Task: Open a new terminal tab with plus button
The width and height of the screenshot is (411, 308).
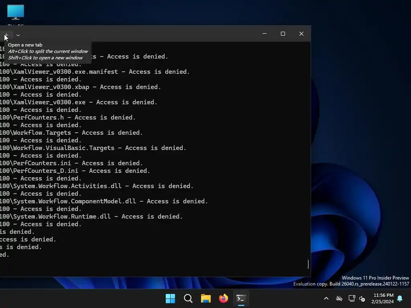Action: pos(6,35)
